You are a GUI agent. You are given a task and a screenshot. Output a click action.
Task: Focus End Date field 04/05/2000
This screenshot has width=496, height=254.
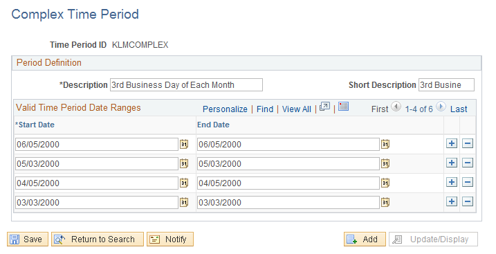(x=288, y=183)
